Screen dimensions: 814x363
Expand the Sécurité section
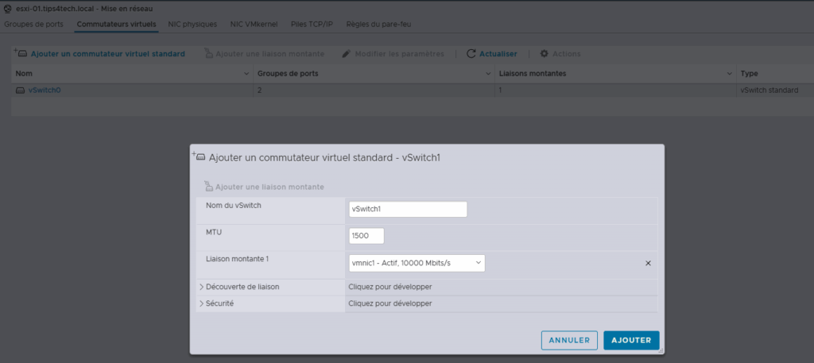(x=201, y=303)
